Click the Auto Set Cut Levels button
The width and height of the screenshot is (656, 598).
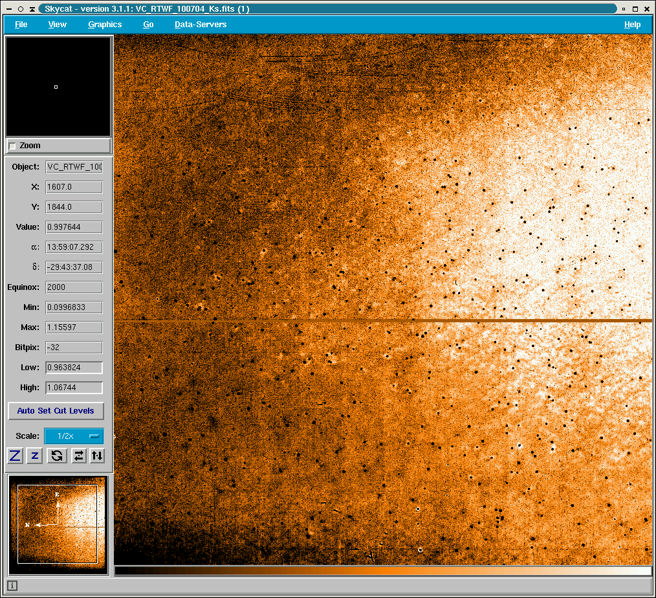(56, 411)
